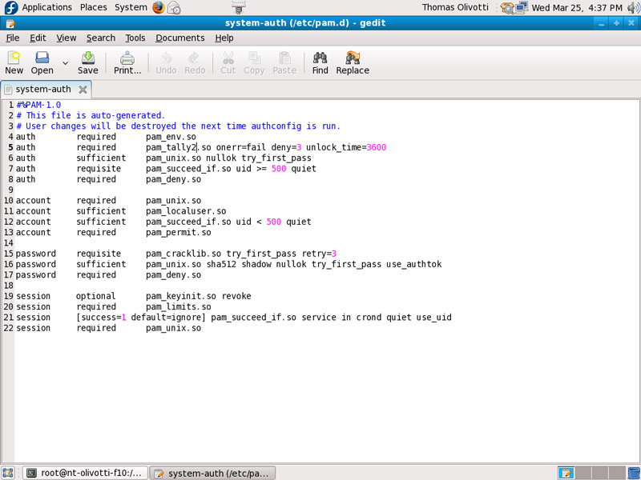Open the Documents menu
Viewport: 641px width, 480px height.
(x=179, y=38)
